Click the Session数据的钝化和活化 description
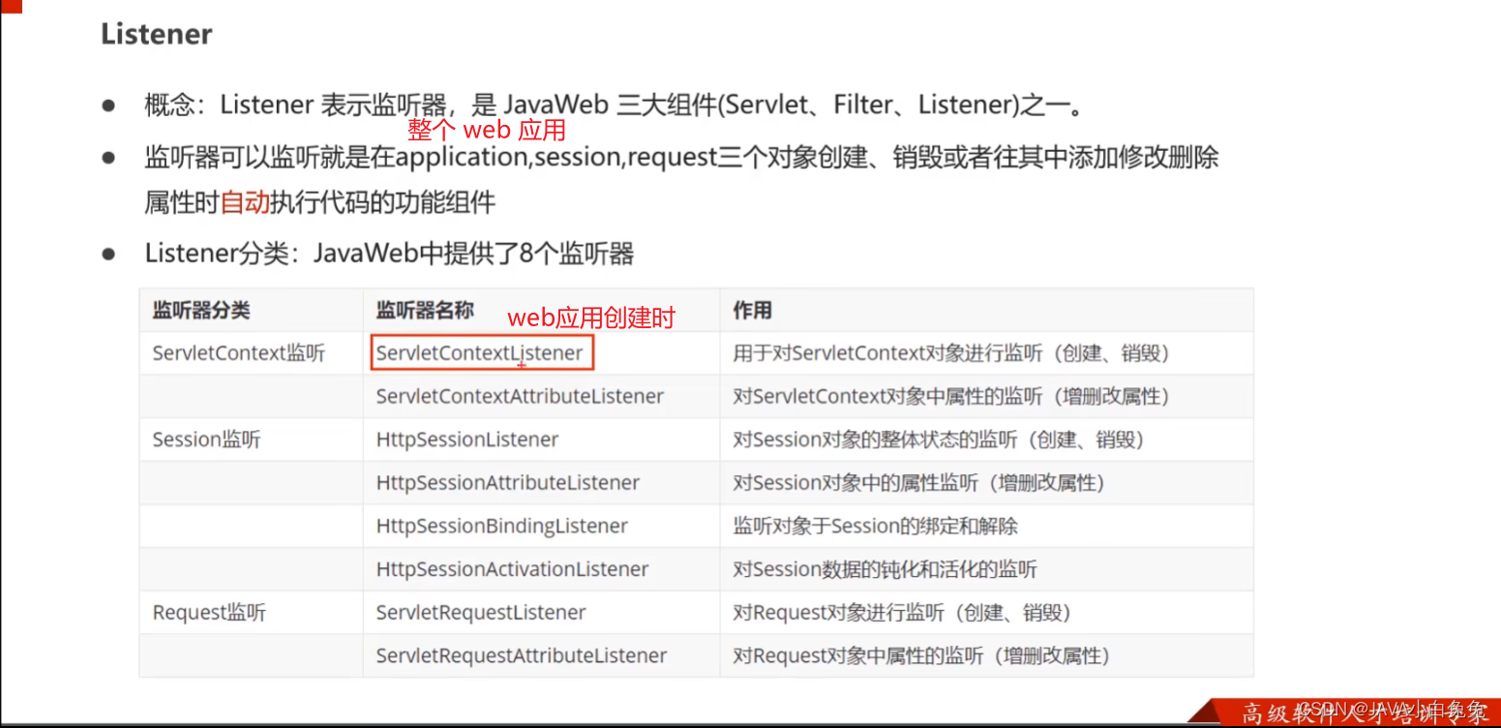 [886, 569]
